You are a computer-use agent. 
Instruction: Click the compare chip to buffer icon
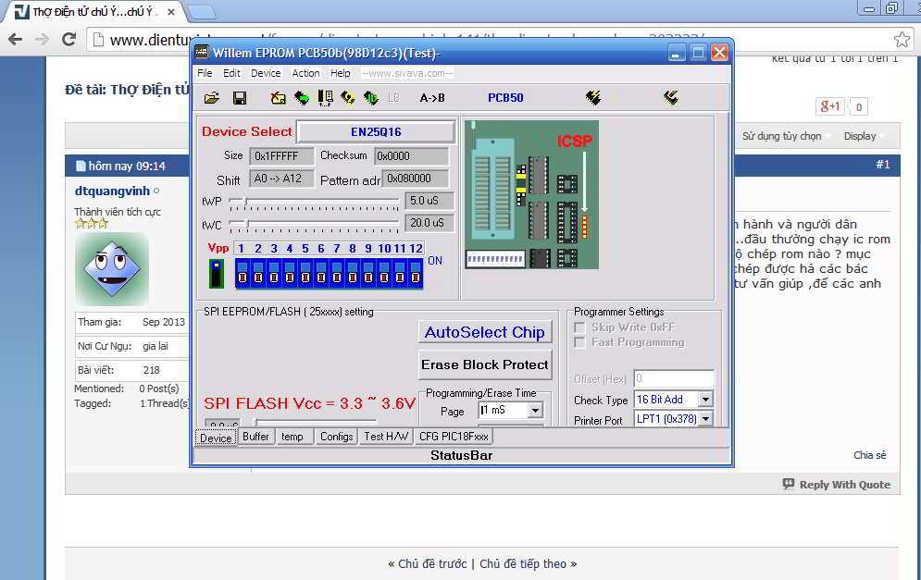pos(325,98)
